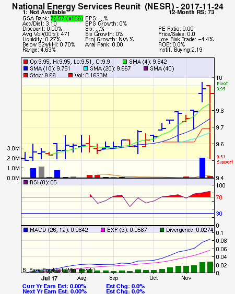The width and height of the screenshot is (235, 294).
Task: Click the gray volume bar in late June
Action: coord(41,172)
